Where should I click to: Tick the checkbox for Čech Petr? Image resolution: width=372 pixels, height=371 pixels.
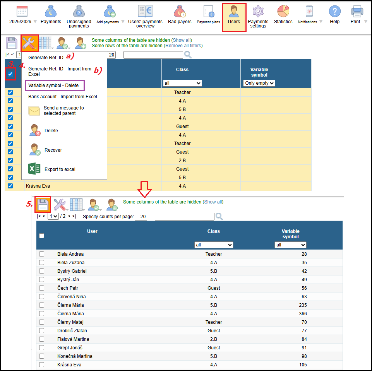[x=42, y=288]
